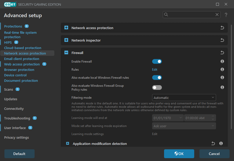Open the Scans category
234x161 pixels.
(x=9, y=89)
